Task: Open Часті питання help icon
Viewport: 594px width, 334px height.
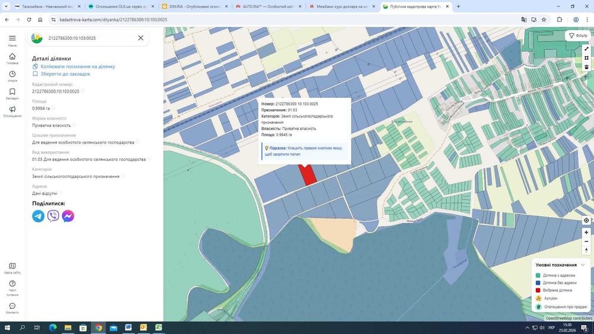Action: (x=12, y=284)
